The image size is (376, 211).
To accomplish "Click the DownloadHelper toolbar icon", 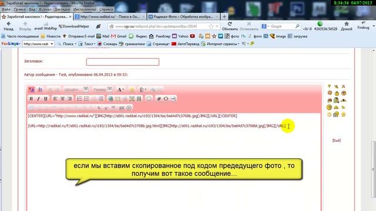I will (x=74, y=26).
